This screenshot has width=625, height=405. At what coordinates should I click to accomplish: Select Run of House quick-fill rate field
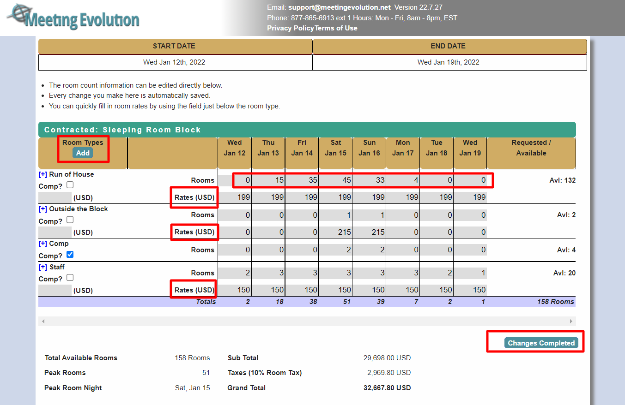coord(55,197)
